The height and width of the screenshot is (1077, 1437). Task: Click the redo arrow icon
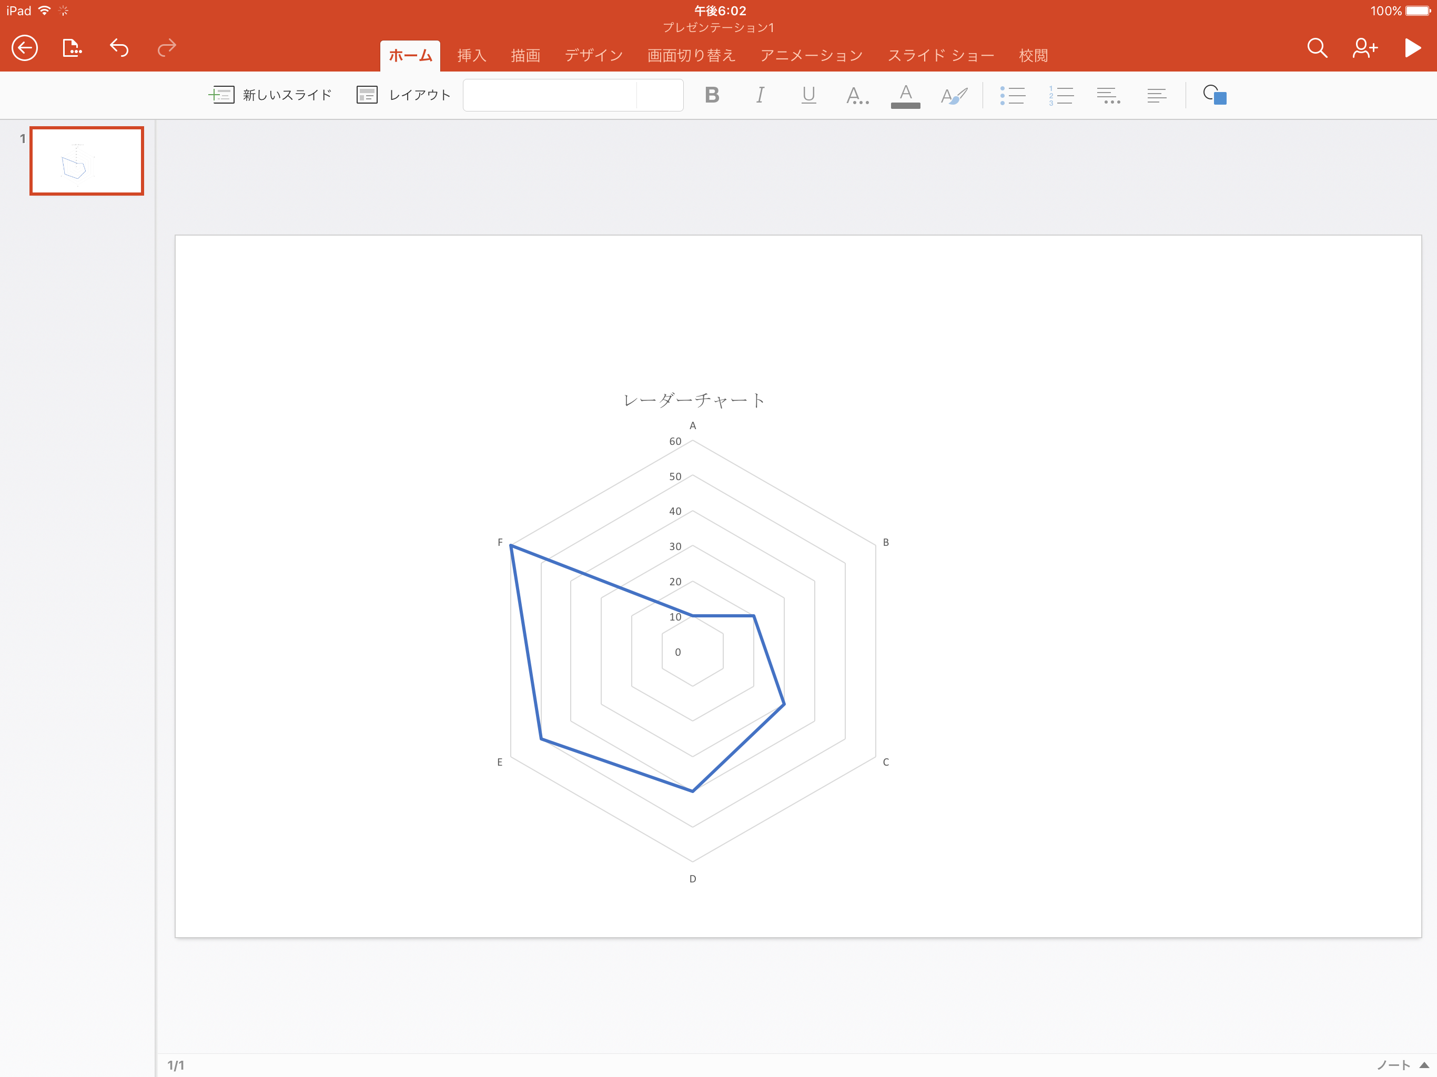167,48
